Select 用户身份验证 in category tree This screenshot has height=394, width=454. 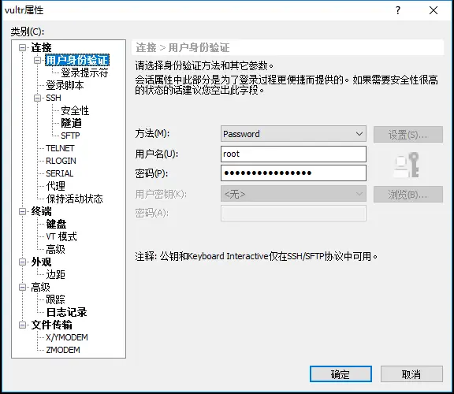[77, 60]
